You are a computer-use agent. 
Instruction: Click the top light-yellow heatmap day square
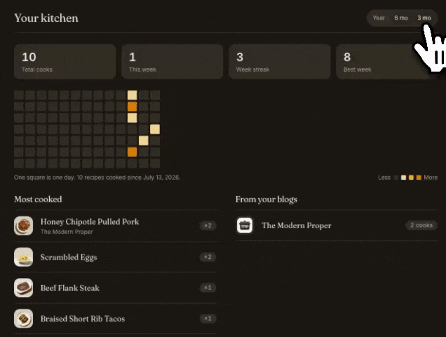(x=133, y=95)
